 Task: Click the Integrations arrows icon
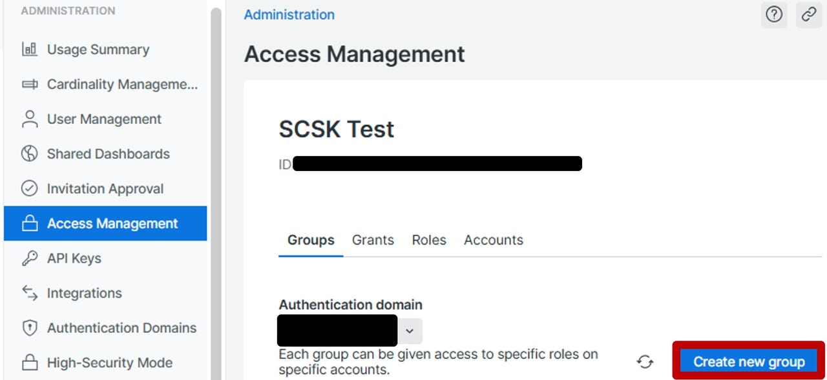(30, 294)
